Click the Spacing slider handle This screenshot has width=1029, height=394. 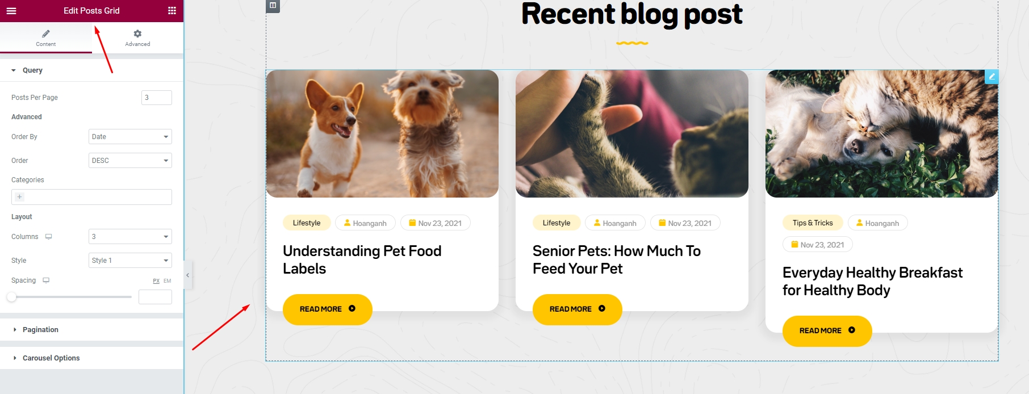pos(11,297)
